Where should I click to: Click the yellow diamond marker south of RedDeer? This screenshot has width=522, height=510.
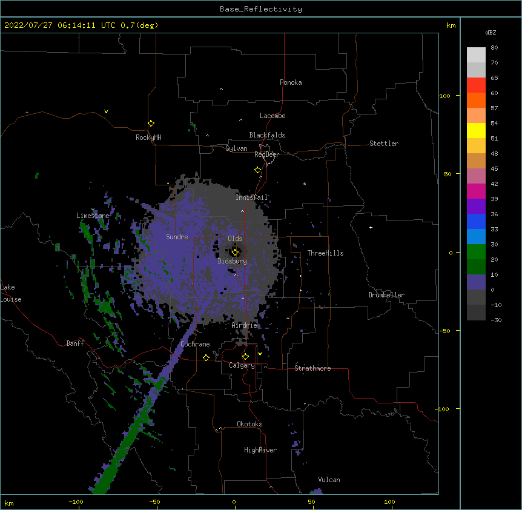pyautogui.click(x=257, y=170)
